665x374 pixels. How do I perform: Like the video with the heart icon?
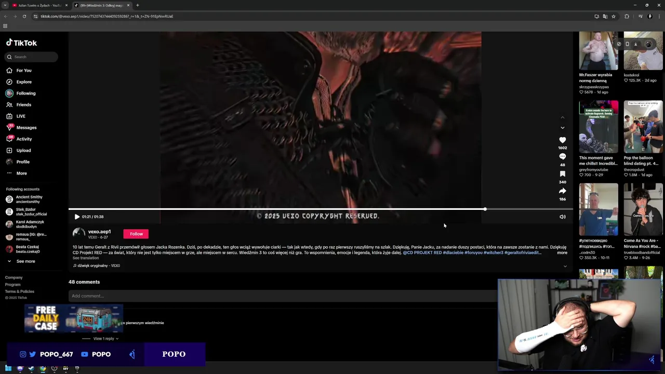pos(562,140)
